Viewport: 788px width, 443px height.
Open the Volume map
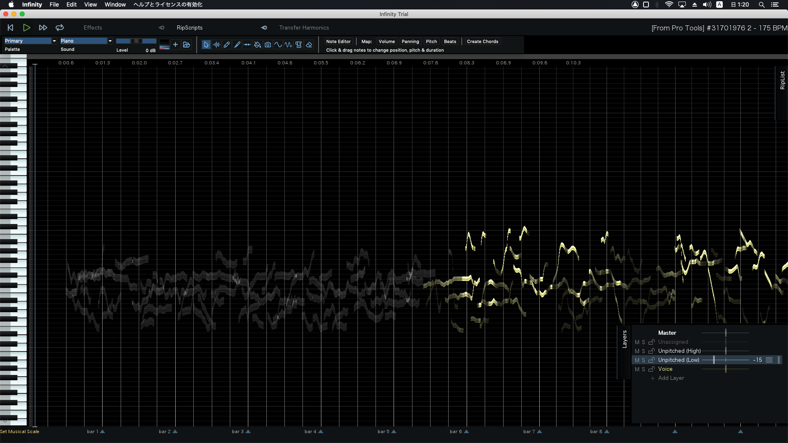pos(387,41)
